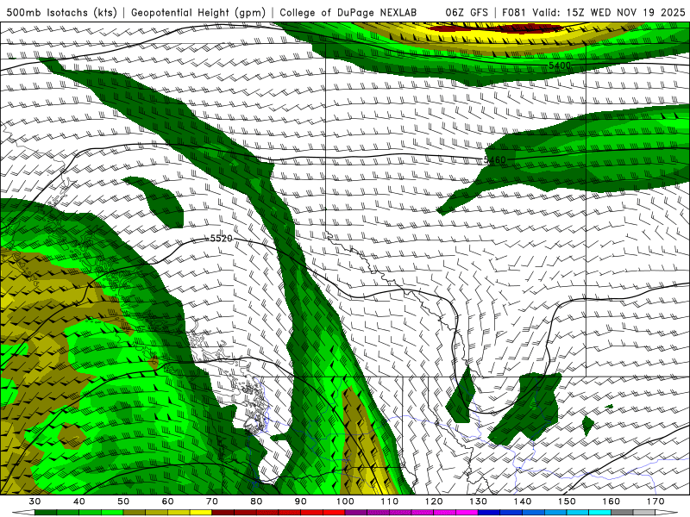
Task: Click the 'Geopotential Height (gpm)' header label
Action: click(x=198, y=12)
